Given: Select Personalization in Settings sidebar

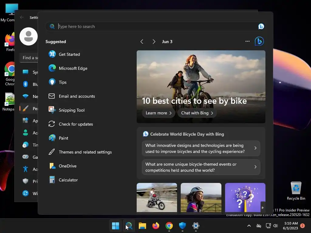Looking at the screenshot, I should (29, 109).
